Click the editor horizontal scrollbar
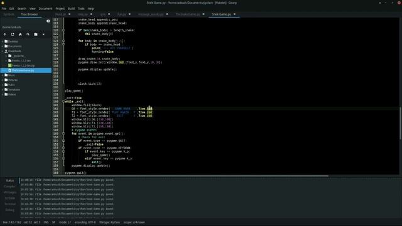Screen dimensions: 402x226 (x=190, y=176)
